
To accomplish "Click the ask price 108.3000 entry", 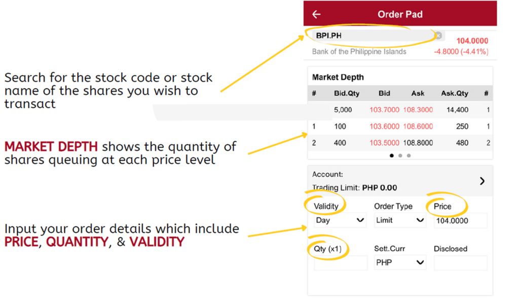I will click(417, 110).
